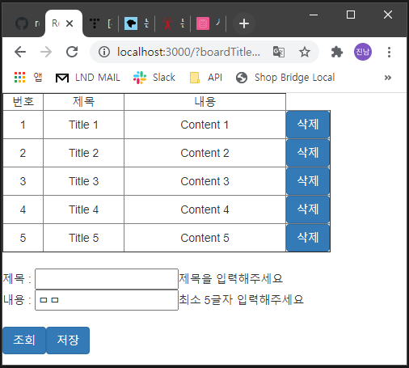Screen dimensions: 409x368
Task: Switch to the blue dog icon tab
Action: pyautogui.click(x=137, y=23)
